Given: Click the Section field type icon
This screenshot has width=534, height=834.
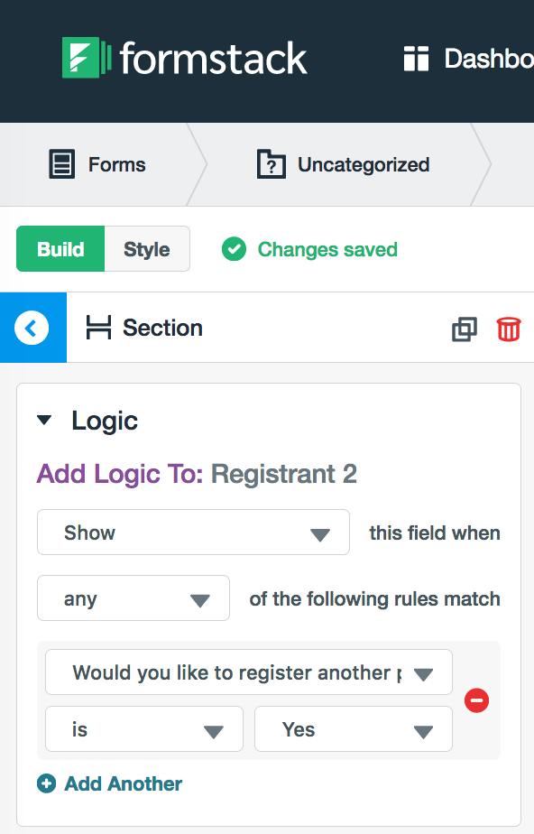Looking at the screenshot, I should coord(98,327).
